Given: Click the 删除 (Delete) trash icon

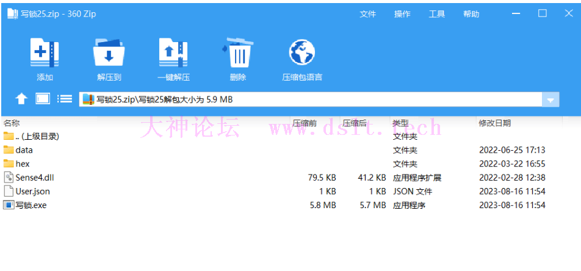Looking at the screenshot, I should (237, 52).
